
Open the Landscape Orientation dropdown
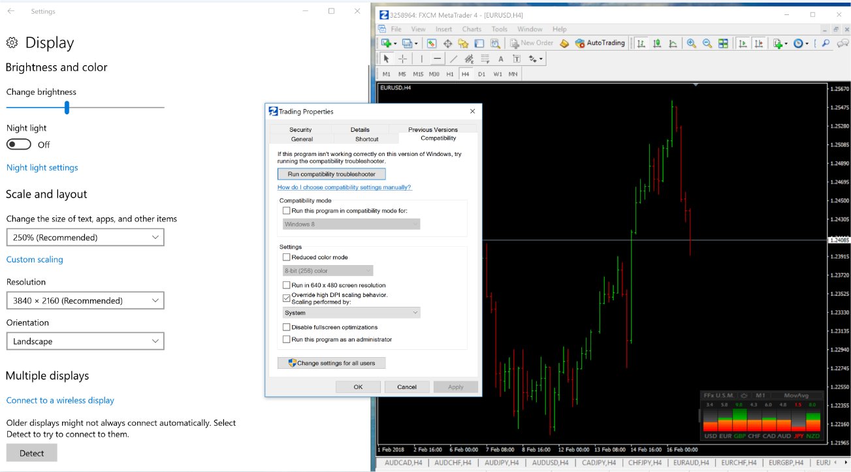(85, 341)
